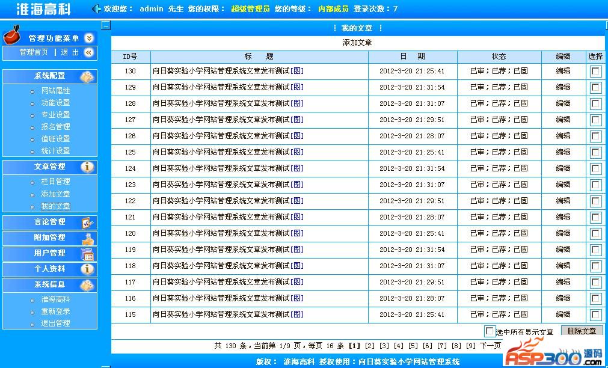Open 值班设置 in the sidebar
This screenshot has width=608, height=368.
tap(55, 139)
